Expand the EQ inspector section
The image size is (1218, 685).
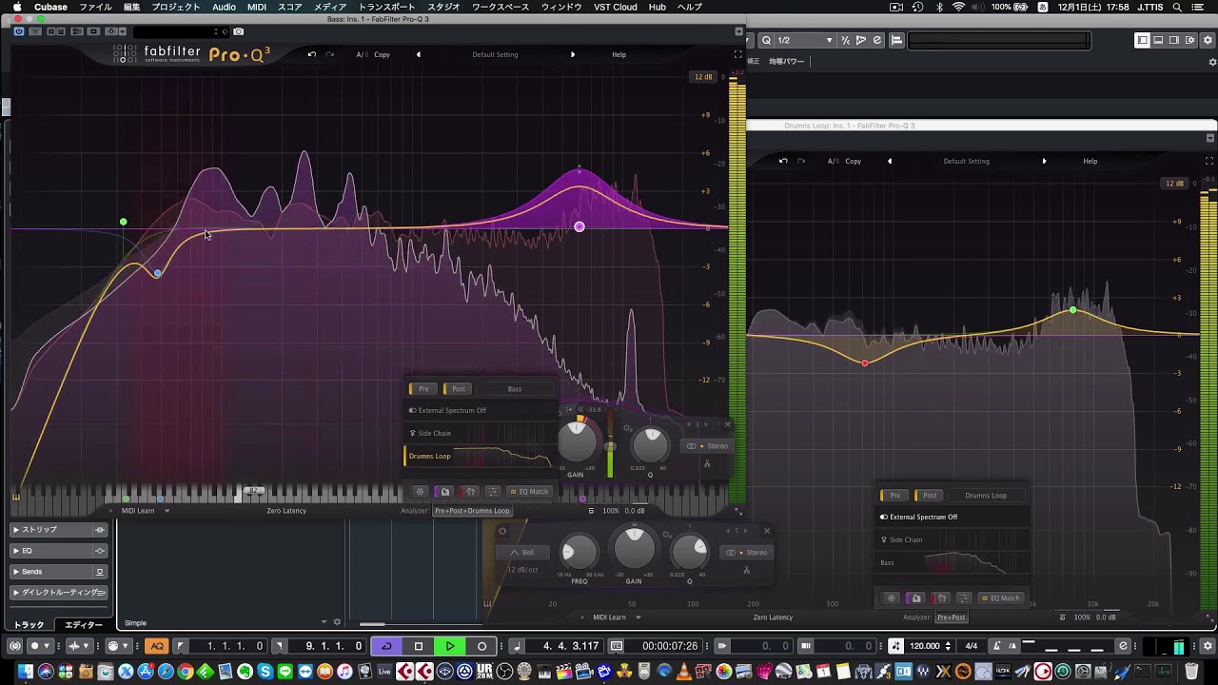59,551
